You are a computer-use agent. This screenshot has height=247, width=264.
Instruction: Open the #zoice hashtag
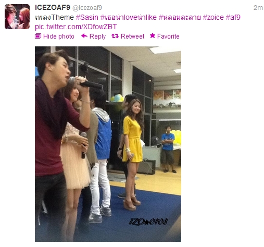(x=213, y=17)
